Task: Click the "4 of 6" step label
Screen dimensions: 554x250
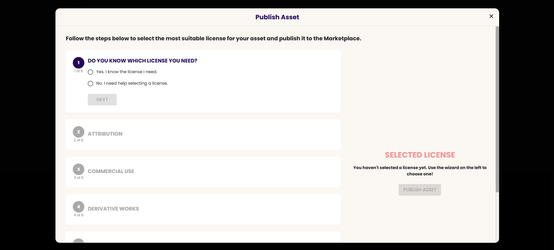Action: (x=79, y=215)
